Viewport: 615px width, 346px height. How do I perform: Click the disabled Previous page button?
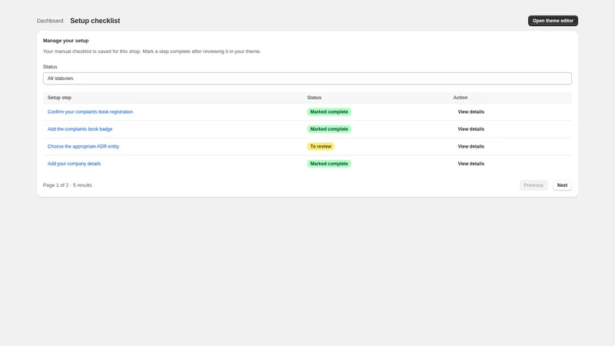[534, 185]
